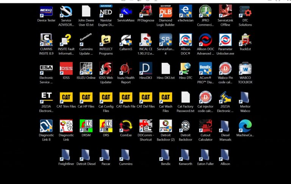This screenshot has height=184, width=291.
Task: Launch ServiceLink Offline shortcut
Action: [225, 11]
